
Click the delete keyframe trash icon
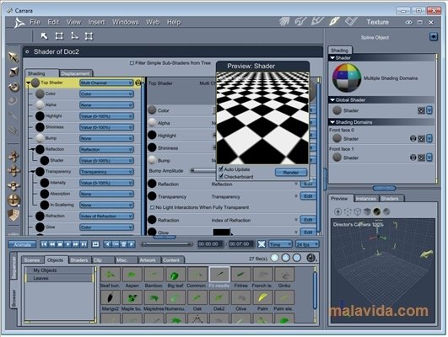tap(123, 244)
